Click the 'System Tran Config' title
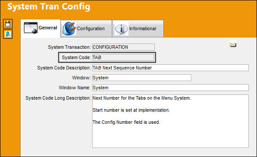257x157 pixels. point(49,7)
